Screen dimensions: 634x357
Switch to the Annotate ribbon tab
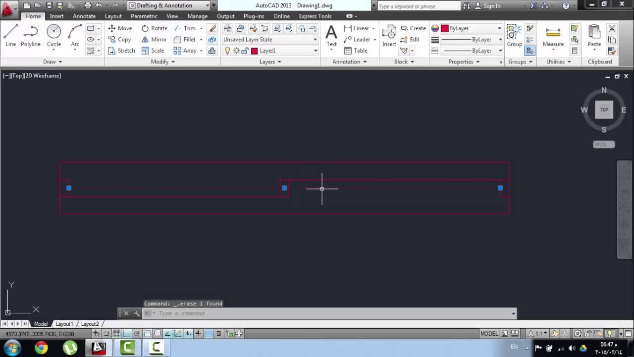point(84,16)
